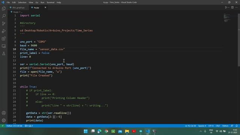Click the VS Code logo in the title bar
This screenshot has height=135, width=240.
click(3, 2)
